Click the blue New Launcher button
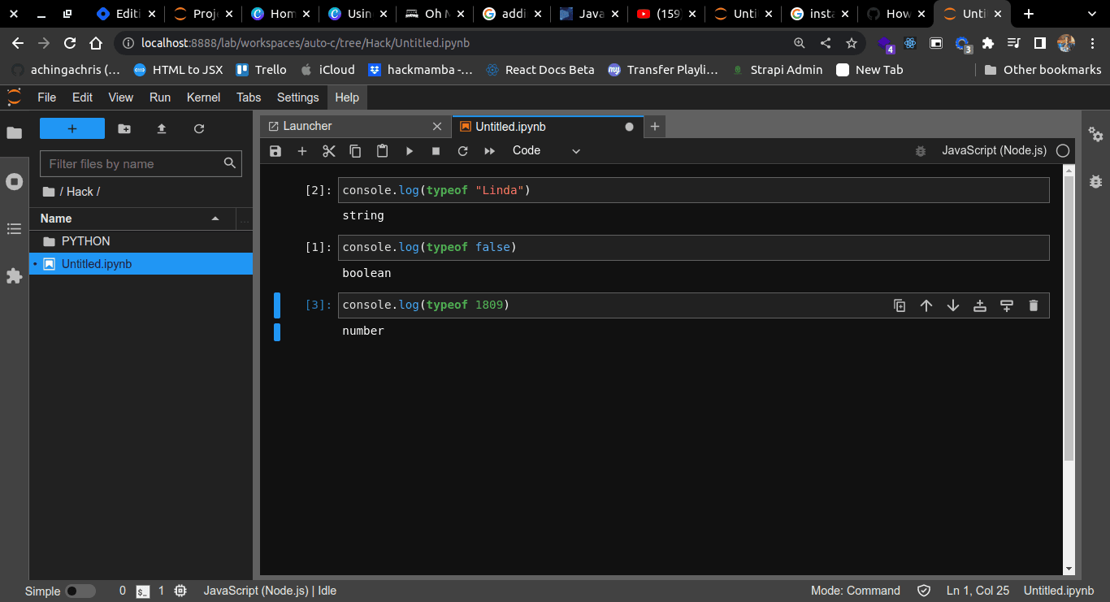 (x=72, y=128)
